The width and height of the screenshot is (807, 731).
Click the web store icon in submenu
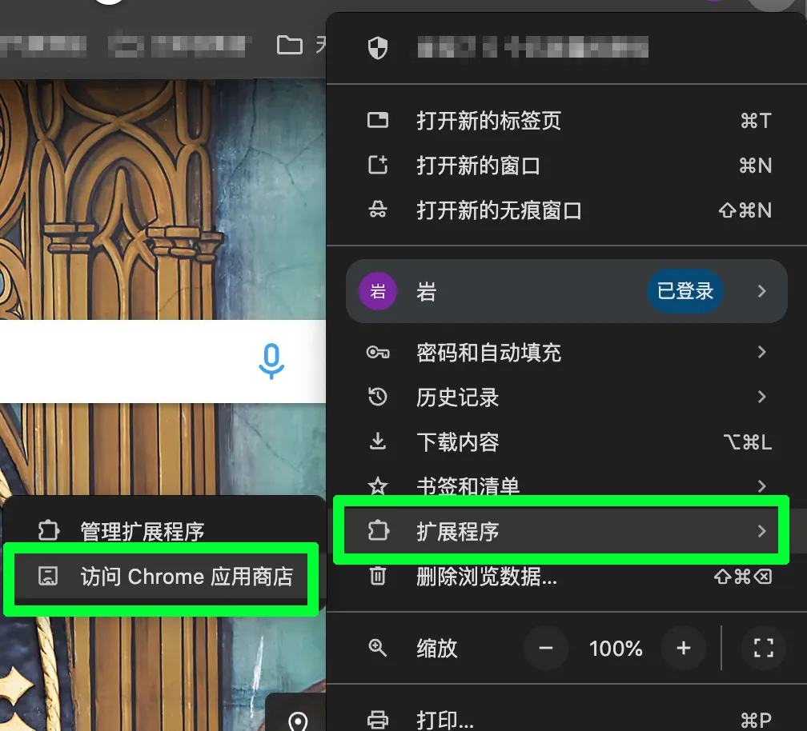[x=48, y=577]
